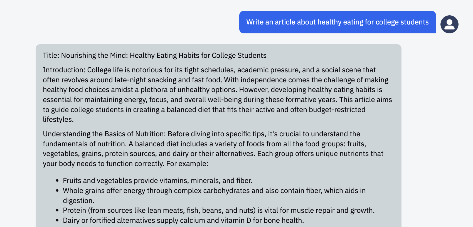
Task: Click the bullet dot before 'Dairy or fortified'
Action: point(57,221)
